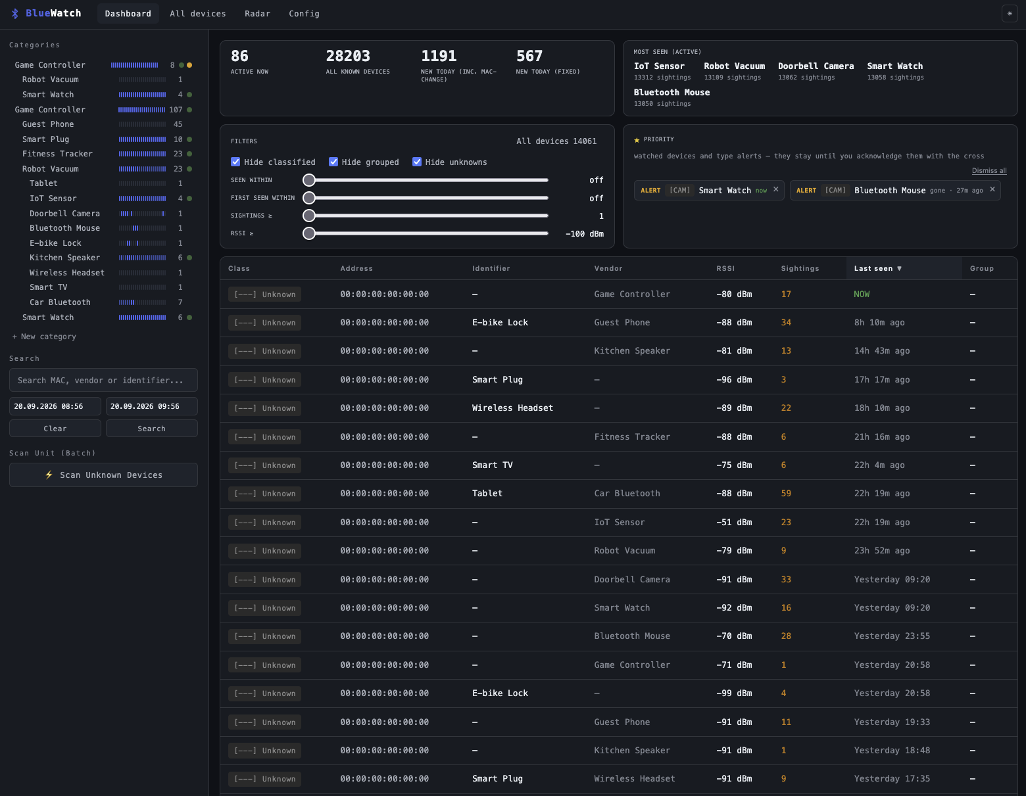Toggle theme with the top-right sun icon
The width and height of the screenshot is (1026, 796).
1010,13
